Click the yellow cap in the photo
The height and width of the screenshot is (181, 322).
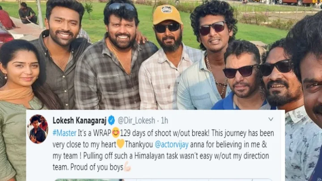click(x=167, y=14)
